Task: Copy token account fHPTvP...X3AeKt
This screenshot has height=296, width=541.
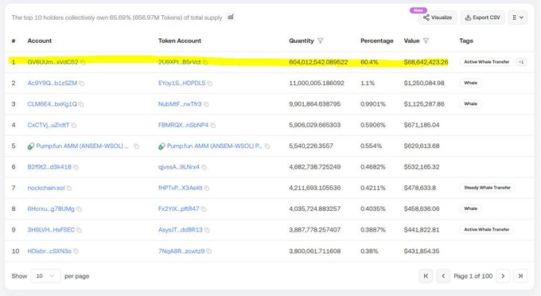Action: coord(207,188)
